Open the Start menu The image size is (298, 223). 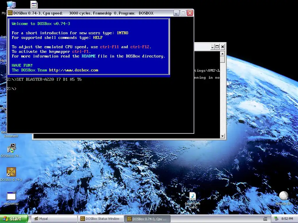[x=14, y=219]
